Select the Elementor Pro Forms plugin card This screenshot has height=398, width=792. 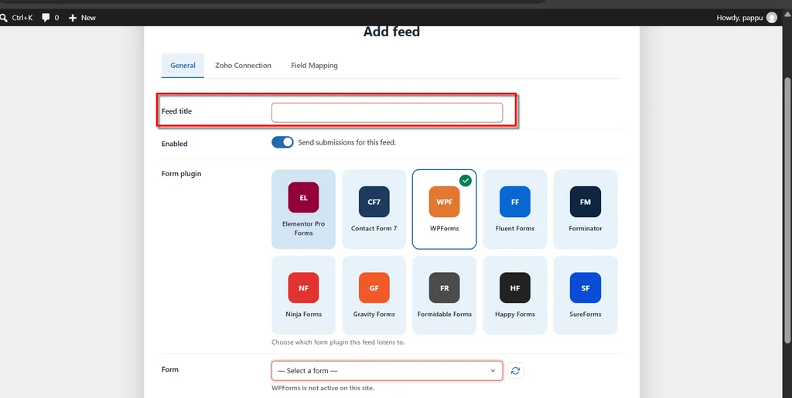303,209
